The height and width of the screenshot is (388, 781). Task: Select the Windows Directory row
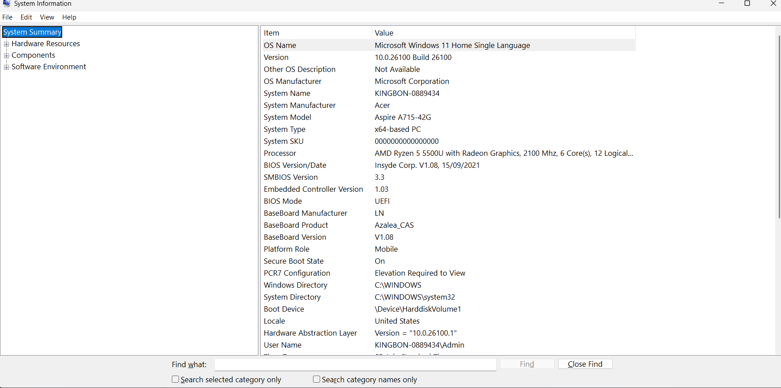pyautogui.click(x=449, y=285)
